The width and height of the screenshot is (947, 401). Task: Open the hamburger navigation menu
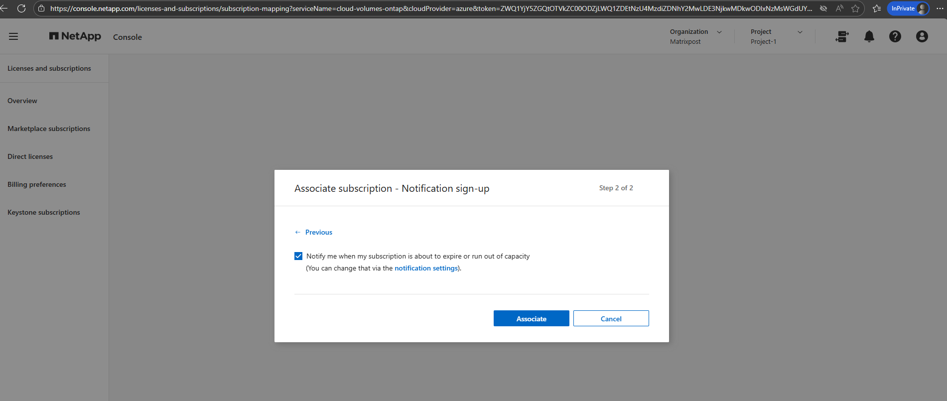13,36
